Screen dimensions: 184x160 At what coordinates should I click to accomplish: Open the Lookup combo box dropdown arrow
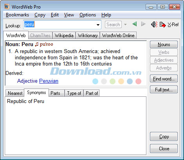[98, 25]
